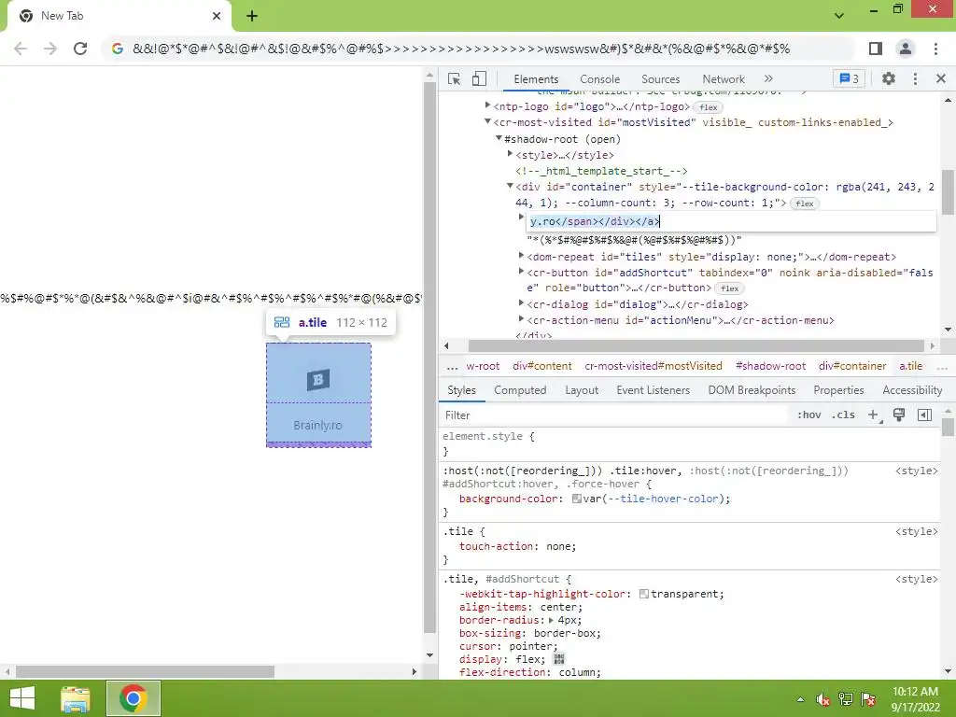Click the flex badge beside cr-button
Viewport: 956px width, 717px height.
pos(729,288)
